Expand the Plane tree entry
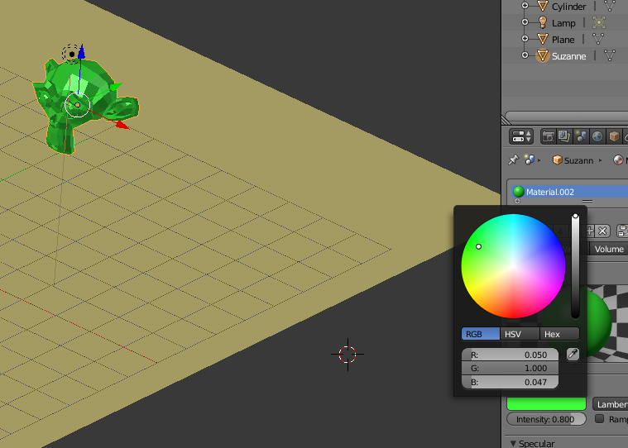628x448 pixels. (x=525, y=38)
